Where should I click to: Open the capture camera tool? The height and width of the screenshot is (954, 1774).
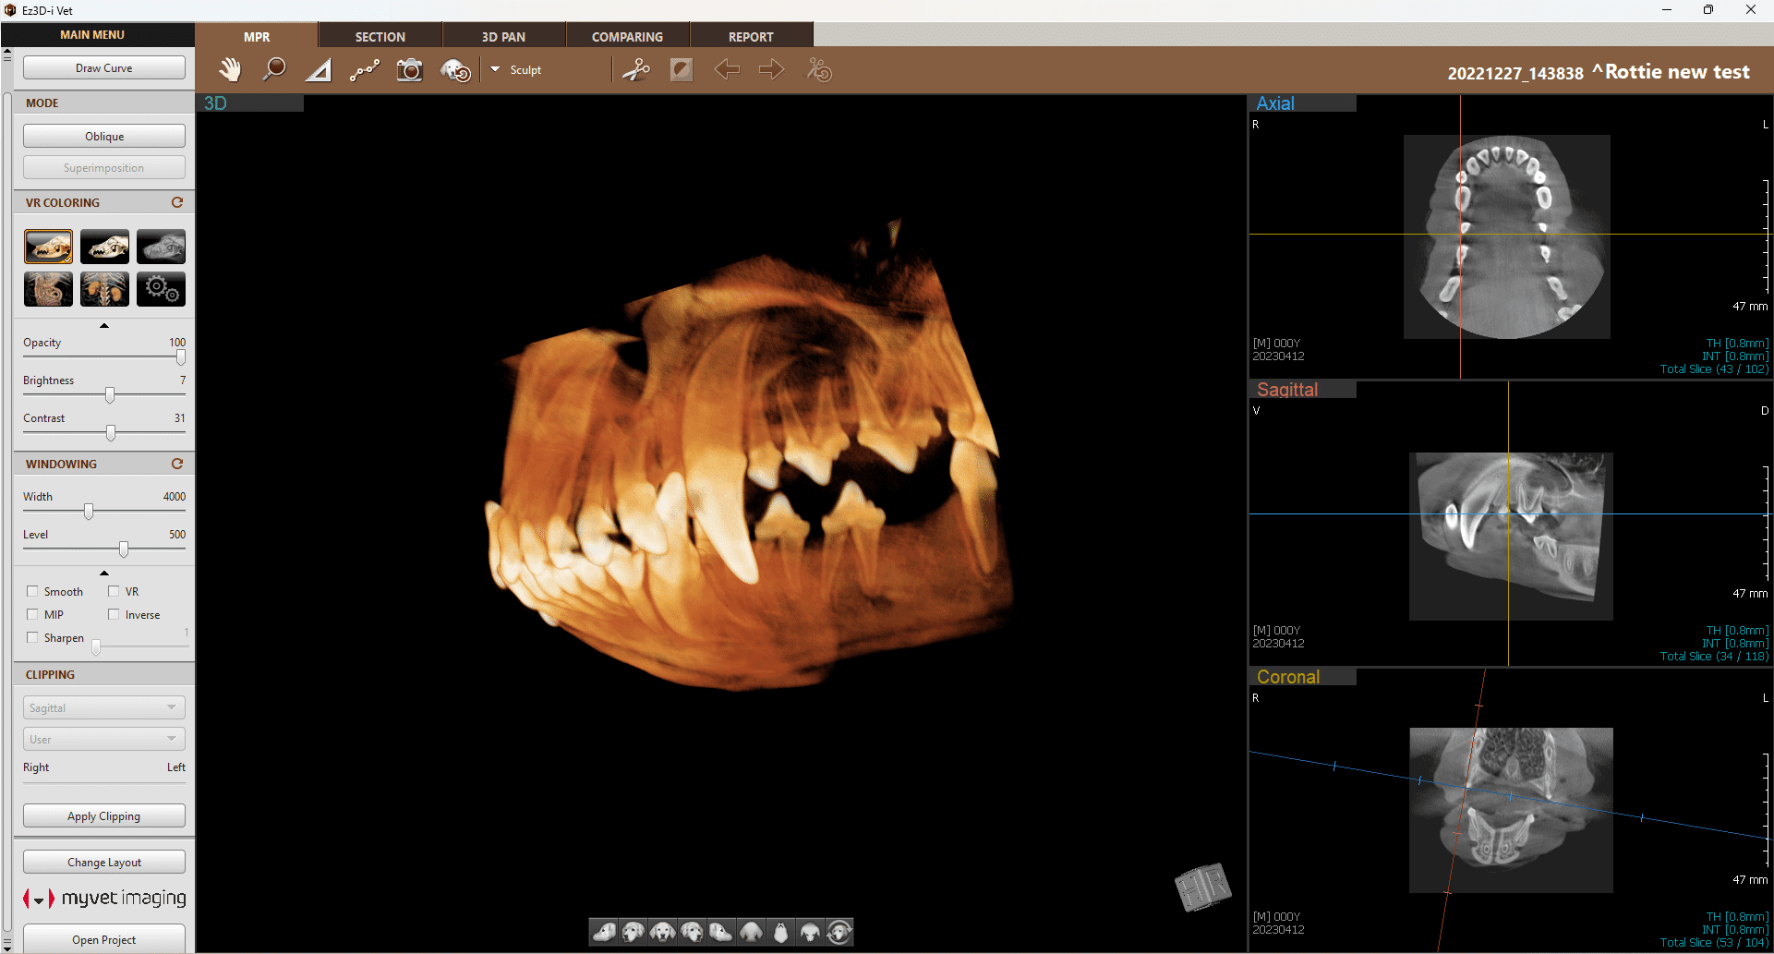click(409, 69)
